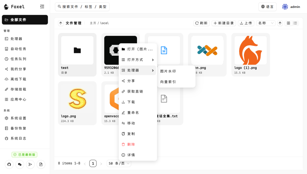Toggle the sort direction arrow
Image resolution: width=307 pixels, height=174 pixels.
click(280, 23)
